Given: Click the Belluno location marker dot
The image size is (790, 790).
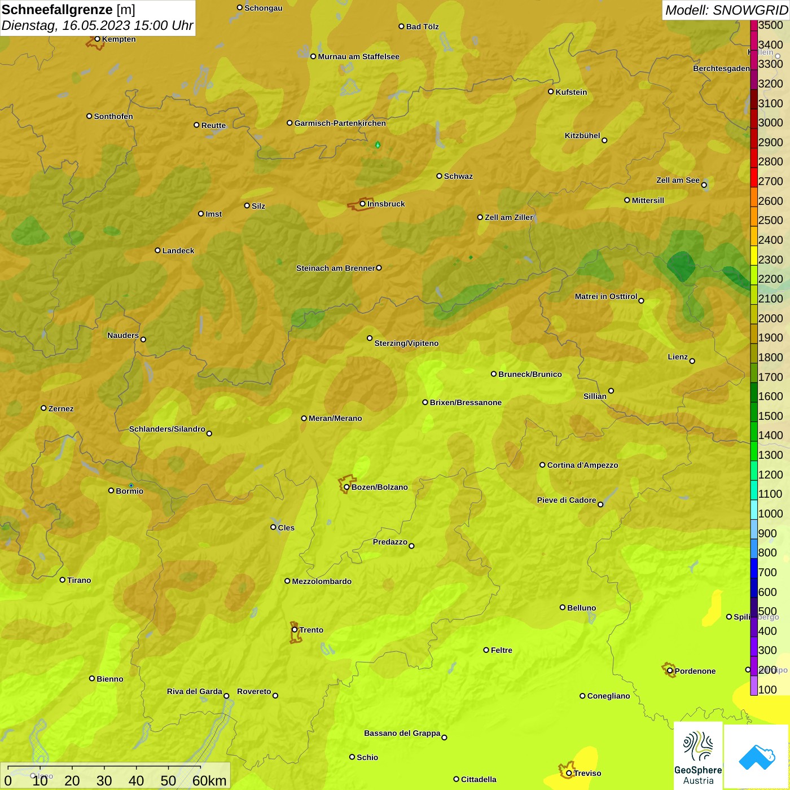Looking at the screenshot, I should pyautogui.click(x=562, y=607).
